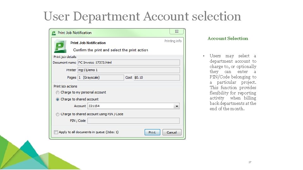Tick Apply to all documents in queue
This screenshot has height=170, width=303.
click(x=56, y=132)
